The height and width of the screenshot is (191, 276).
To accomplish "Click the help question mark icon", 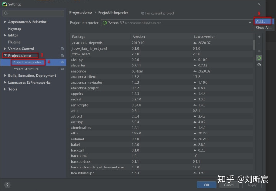I will [7, 185].
